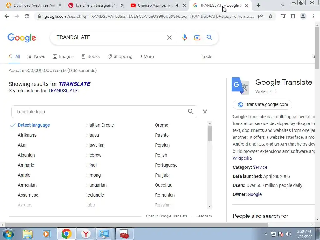
Task: Choose Polish from language list
Action: click(x=161, y=155)
